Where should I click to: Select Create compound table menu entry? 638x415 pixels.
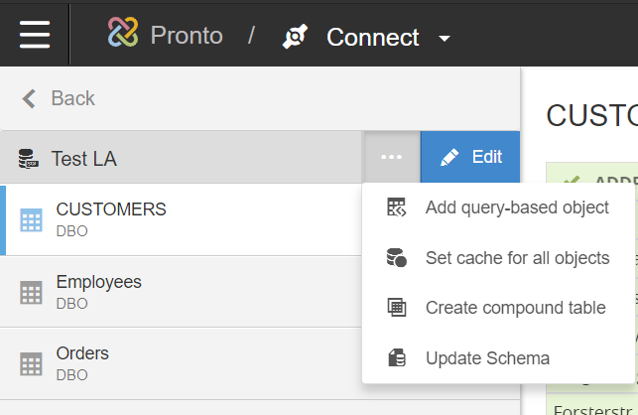pyautogui.click(x=515, y=308)
